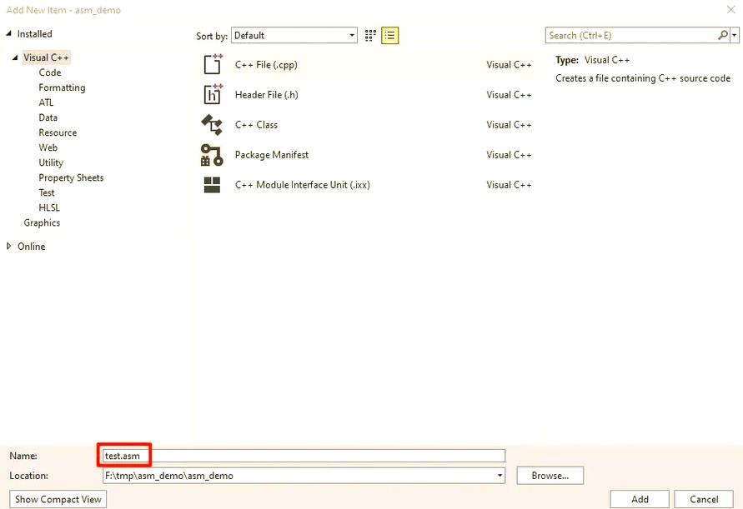Click the Name field containing test.asm

[x=304, y=456]
